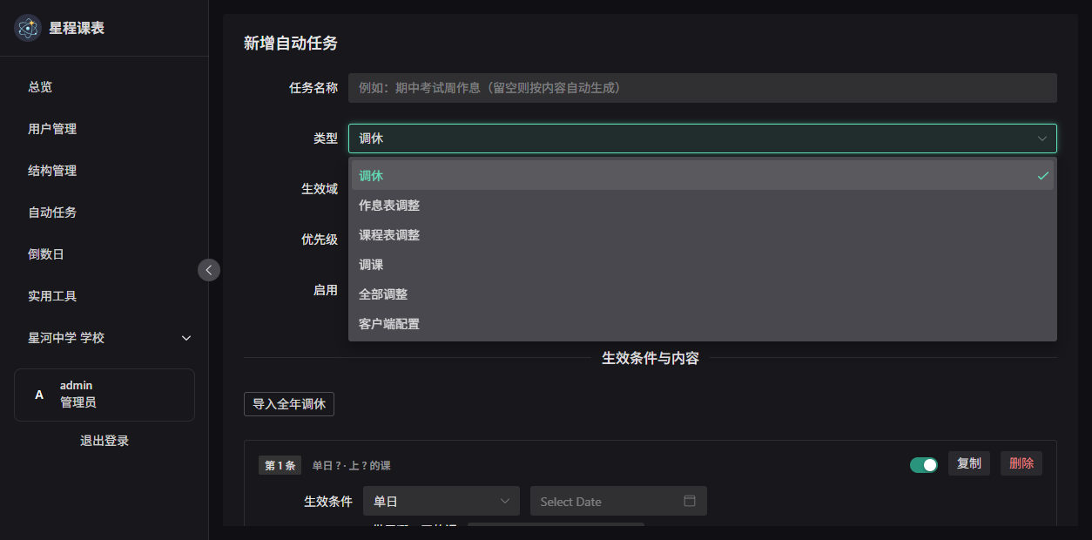The height and width of the screenshot is (540, 1092).
Task: Select 客户端配置 option
Action: pos(703,324)
